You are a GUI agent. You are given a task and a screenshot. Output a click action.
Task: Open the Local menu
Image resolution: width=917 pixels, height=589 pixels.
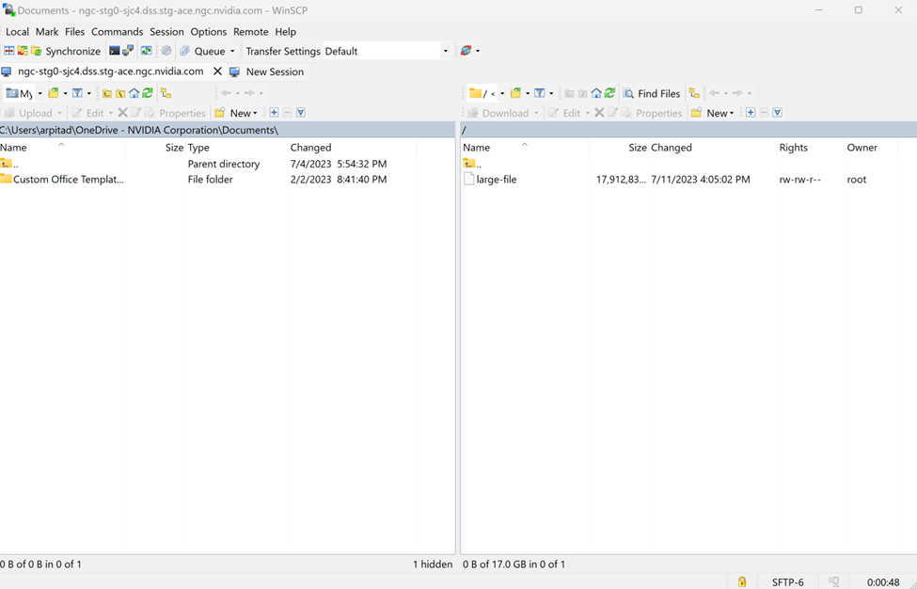[x=17, y=32]
